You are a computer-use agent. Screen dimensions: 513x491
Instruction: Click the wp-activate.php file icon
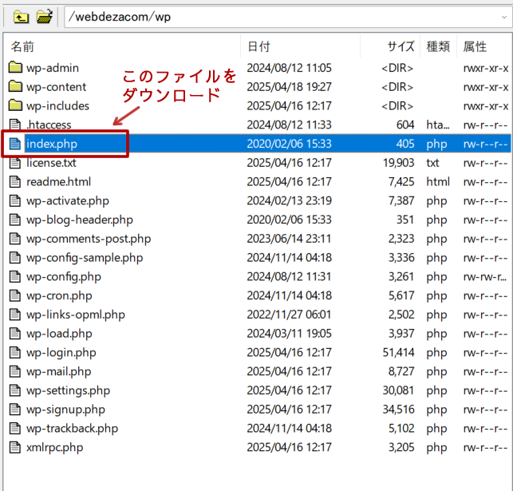[x=14, y=200]
